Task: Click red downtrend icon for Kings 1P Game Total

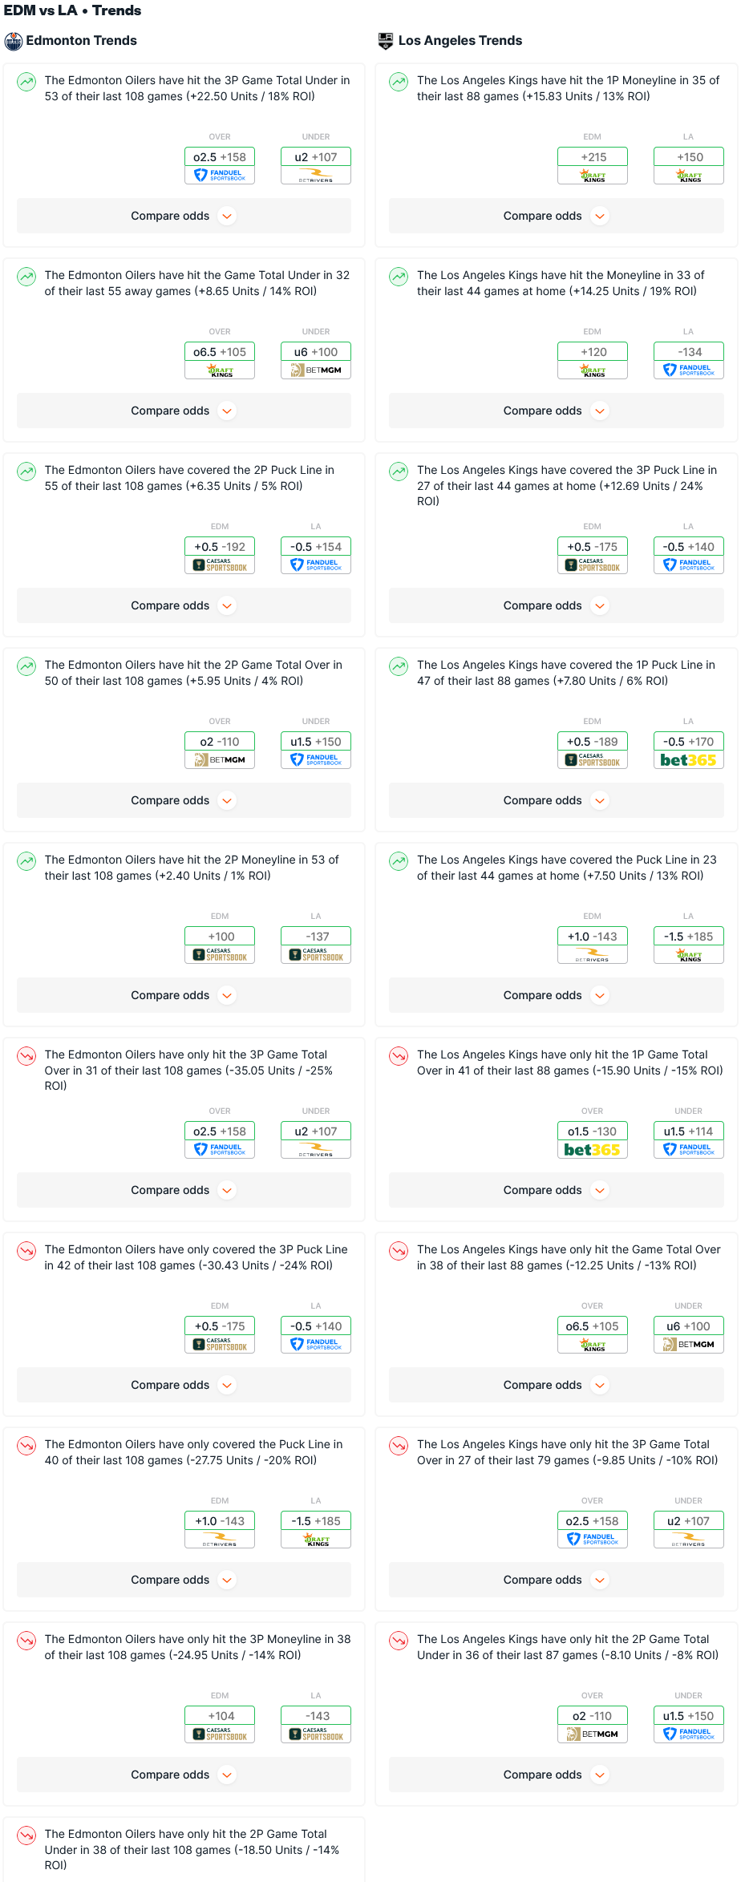Action: coord(399,1056)
